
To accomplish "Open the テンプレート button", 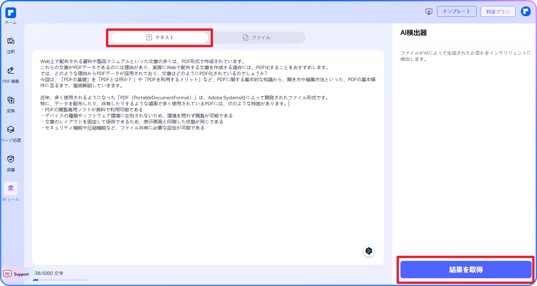I will pos(457,12).
